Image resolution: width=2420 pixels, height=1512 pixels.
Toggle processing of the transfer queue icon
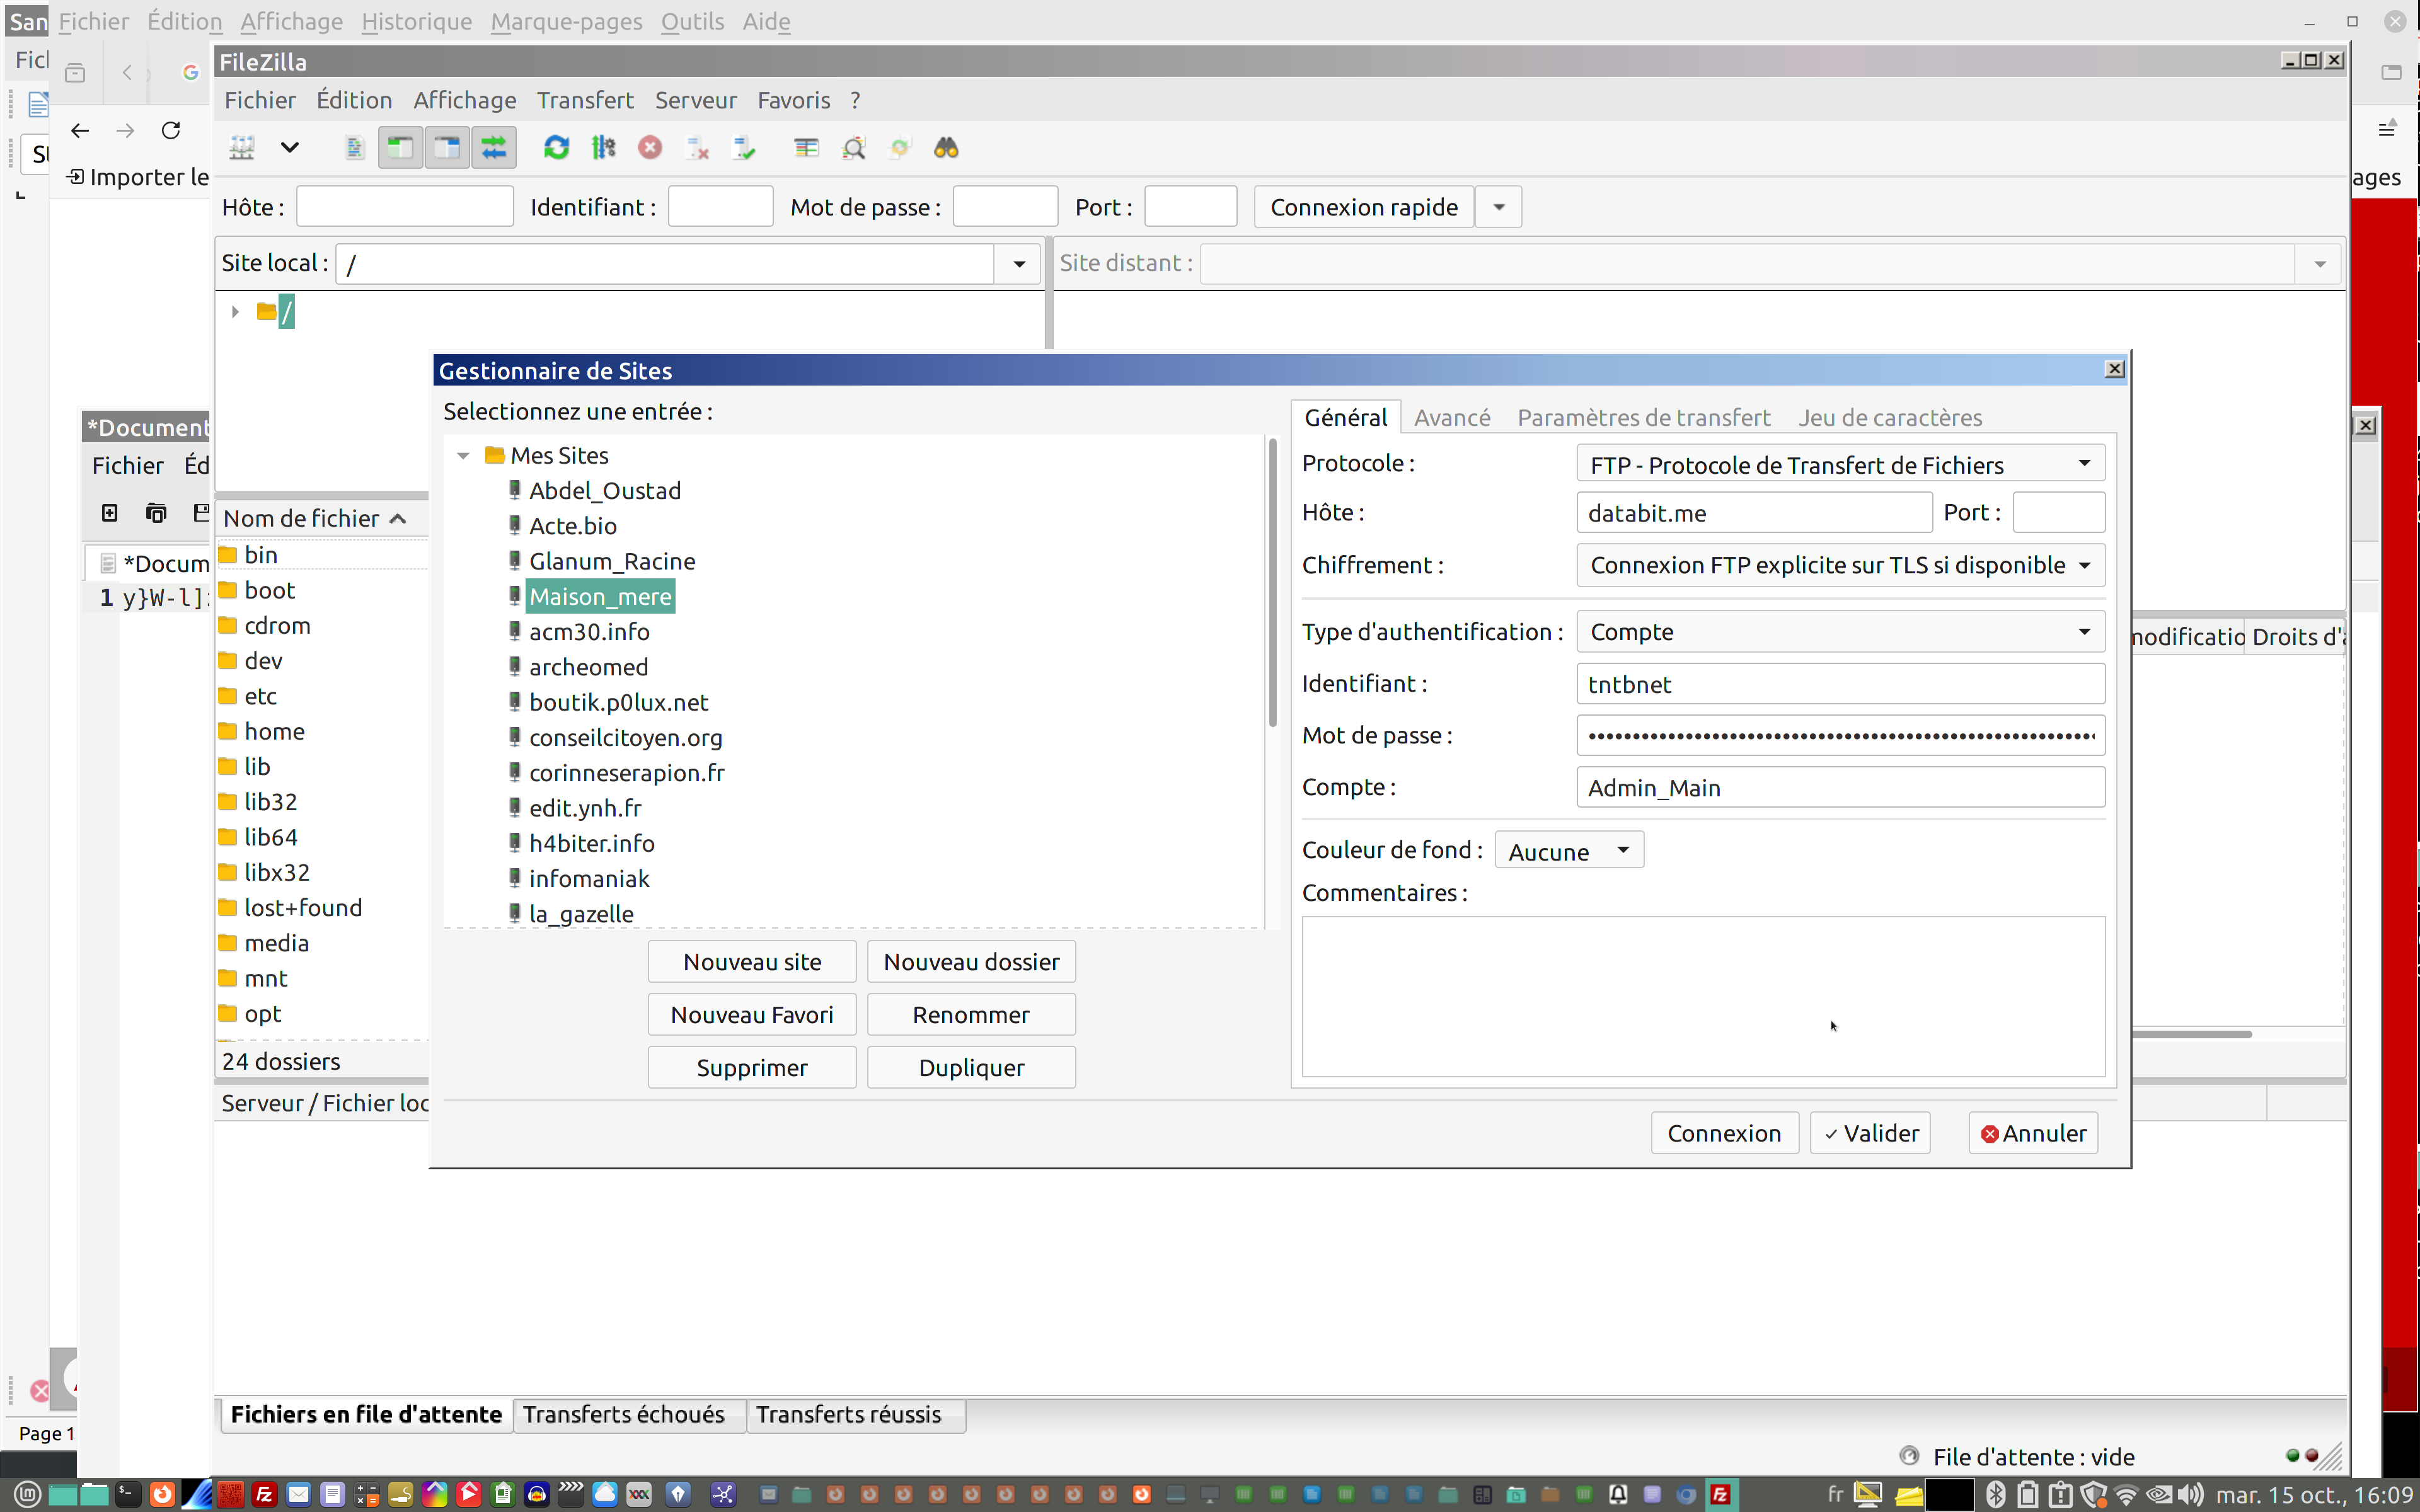pos(603,148)
